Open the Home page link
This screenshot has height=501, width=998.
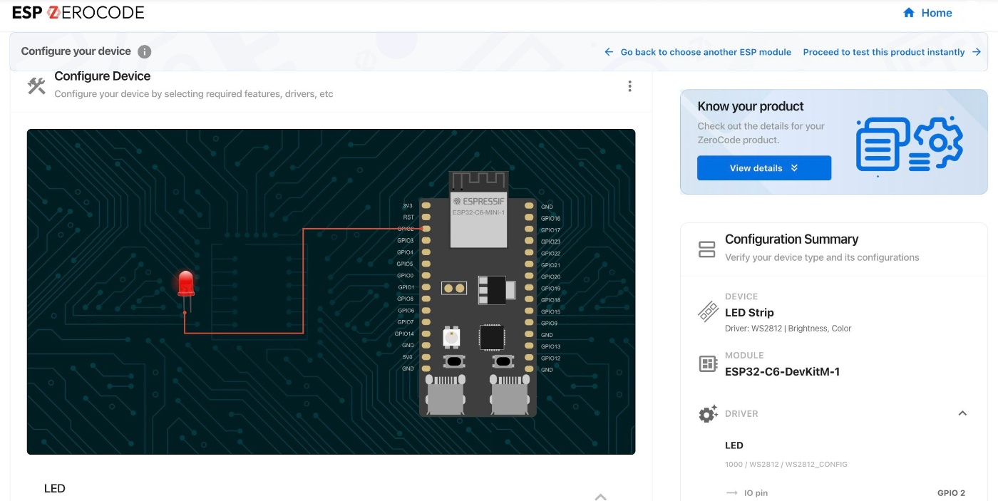click(x=927, y=13)
